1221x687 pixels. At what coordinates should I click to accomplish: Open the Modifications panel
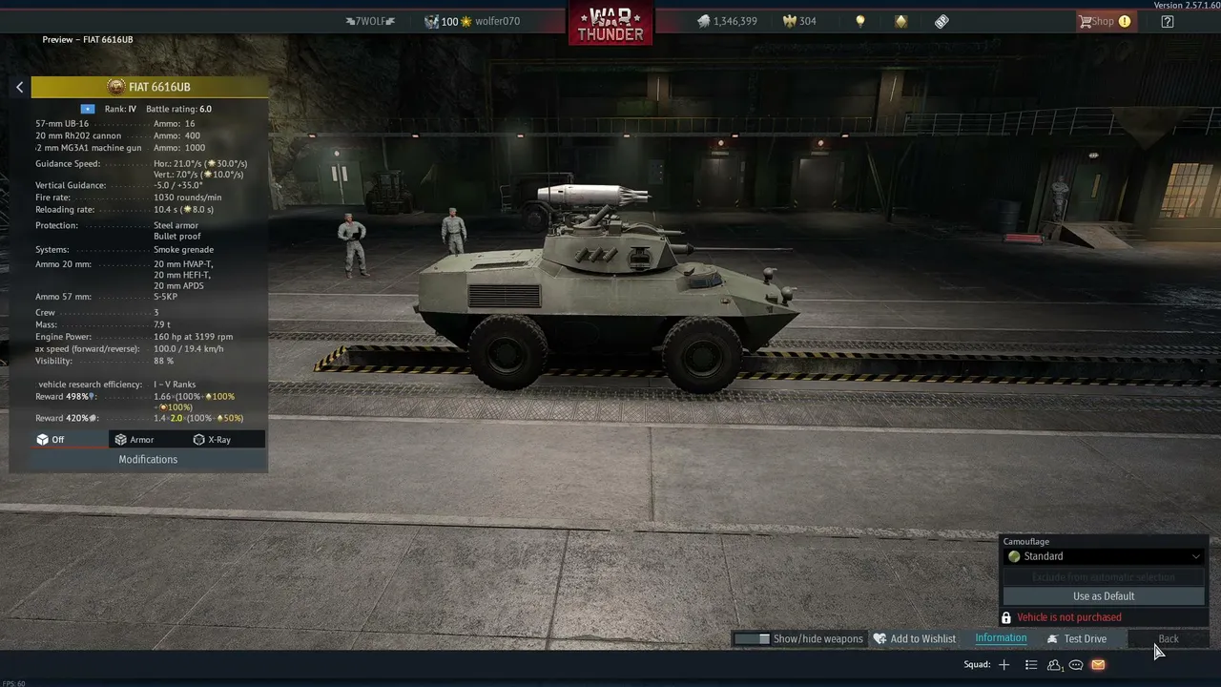click(x=148, y=460)
